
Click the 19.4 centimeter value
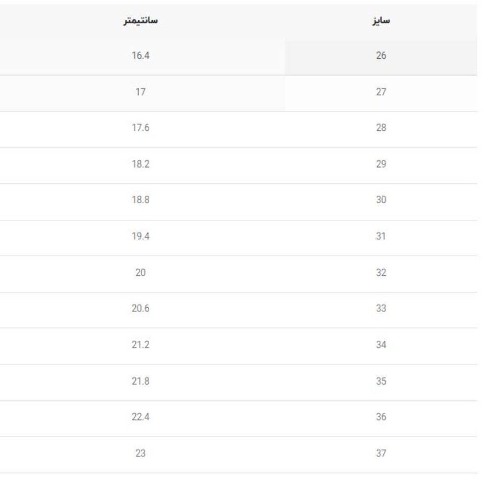141,236
